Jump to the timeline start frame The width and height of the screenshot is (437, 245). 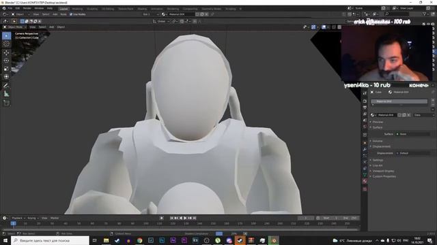tap(171, 218)
